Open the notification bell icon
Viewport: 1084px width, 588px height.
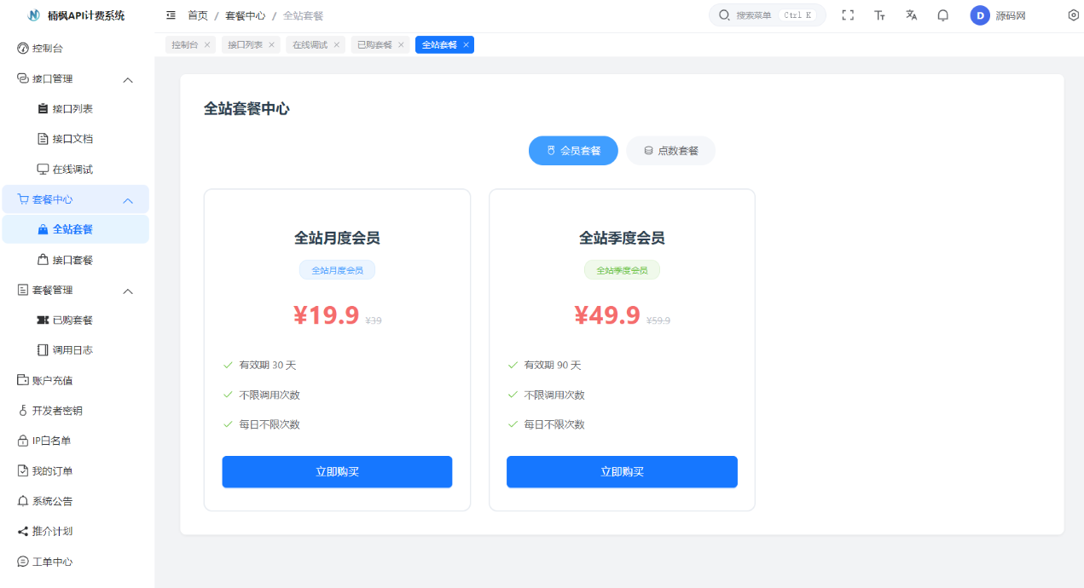point(942,15)
